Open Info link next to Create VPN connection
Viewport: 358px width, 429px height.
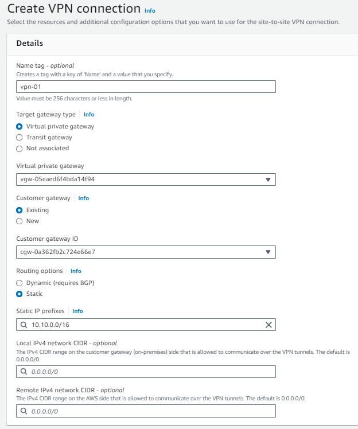tap(150, 11)
